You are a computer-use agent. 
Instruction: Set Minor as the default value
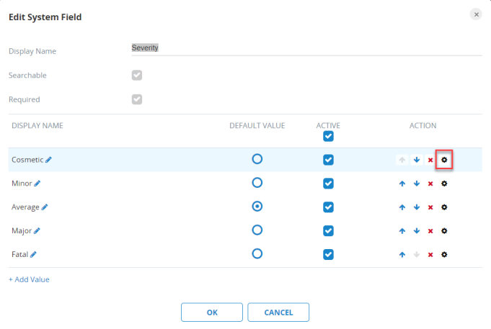257,183
